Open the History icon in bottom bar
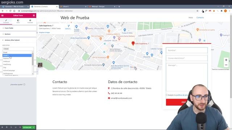The width and height of the screenshot is (232, 130). coord(11,127)
